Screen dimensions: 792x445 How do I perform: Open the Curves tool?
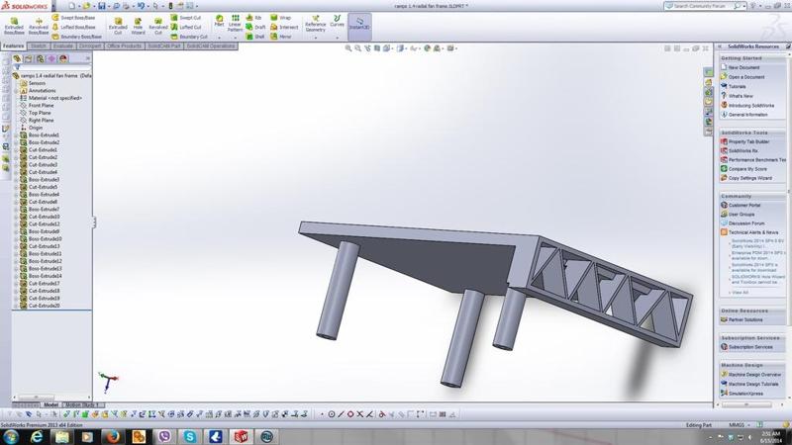point(337,21)
